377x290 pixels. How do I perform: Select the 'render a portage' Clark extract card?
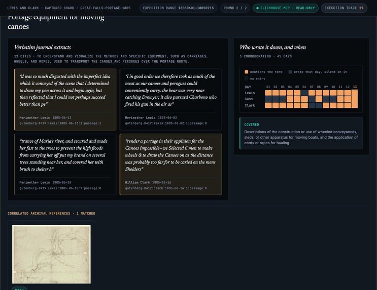[x=170, y=164]
